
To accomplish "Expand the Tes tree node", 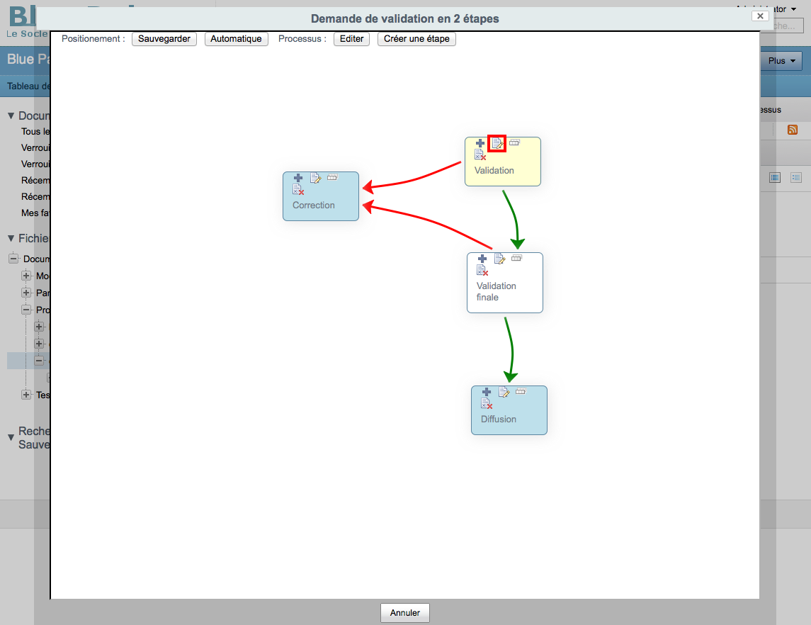I will point(26,395).
